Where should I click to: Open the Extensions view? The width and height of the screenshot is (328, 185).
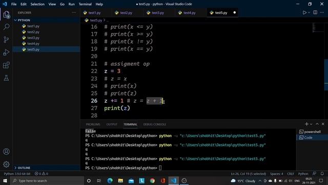point(6,65)
